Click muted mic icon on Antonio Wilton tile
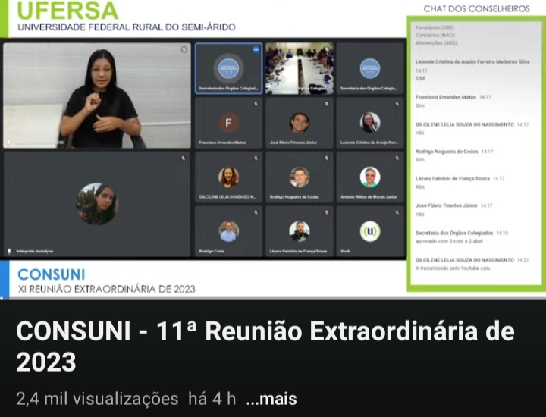The image size is (546, 417). pyautogui.click(x=397, y=158)
